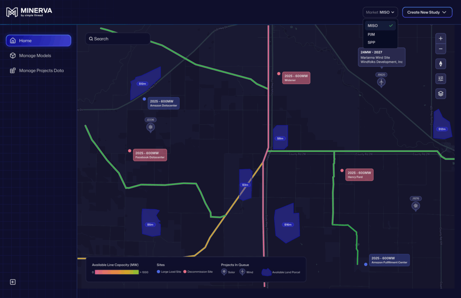Viewport: 461px width, 298px height.
Task: Click J2236 solar project marker
Action: pos(150,127)
